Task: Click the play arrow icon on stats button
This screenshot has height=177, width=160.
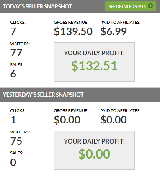Action: [150, 6]
